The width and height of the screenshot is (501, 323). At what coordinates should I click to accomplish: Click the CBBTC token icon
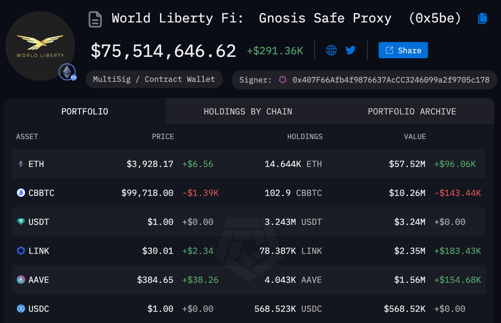21,193
